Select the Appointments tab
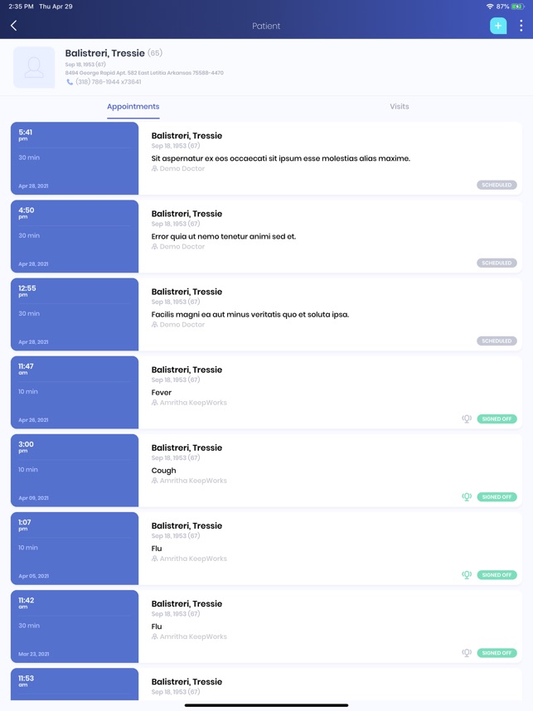The height and width of the screenshot is (711, 533). 133,107
